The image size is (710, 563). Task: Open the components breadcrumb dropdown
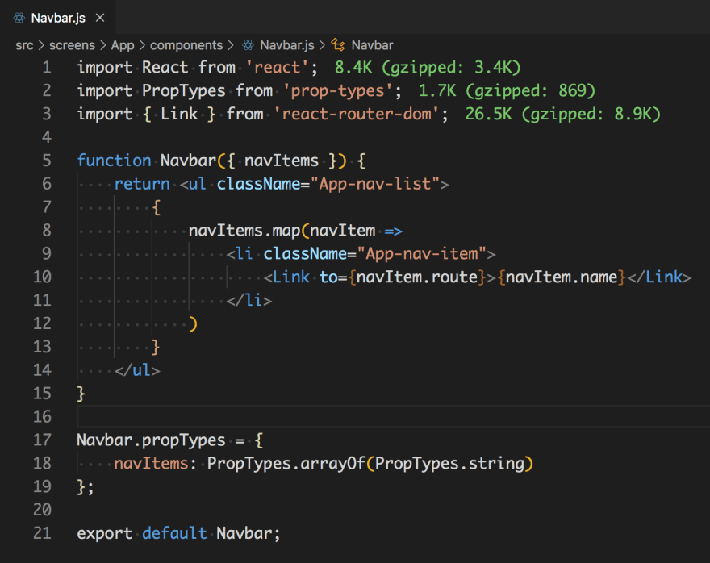(186, 45)
